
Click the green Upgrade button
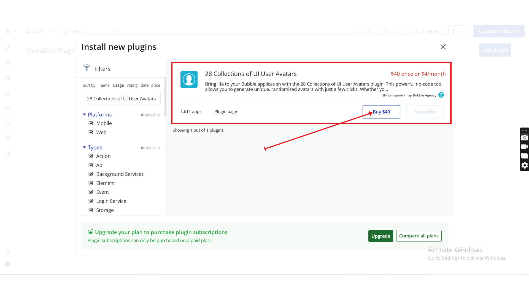point(380,236)
